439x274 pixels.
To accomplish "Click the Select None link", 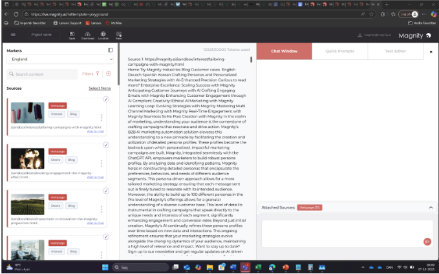I will [100, 88].
